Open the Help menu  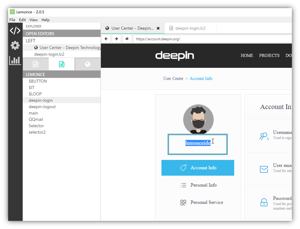[x=46, y=20]
